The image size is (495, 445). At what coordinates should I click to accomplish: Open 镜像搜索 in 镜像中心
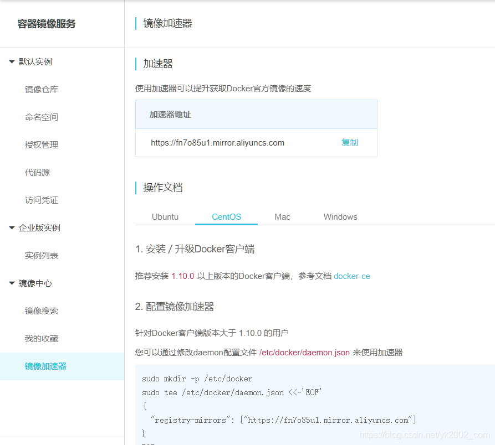point(41,311)
